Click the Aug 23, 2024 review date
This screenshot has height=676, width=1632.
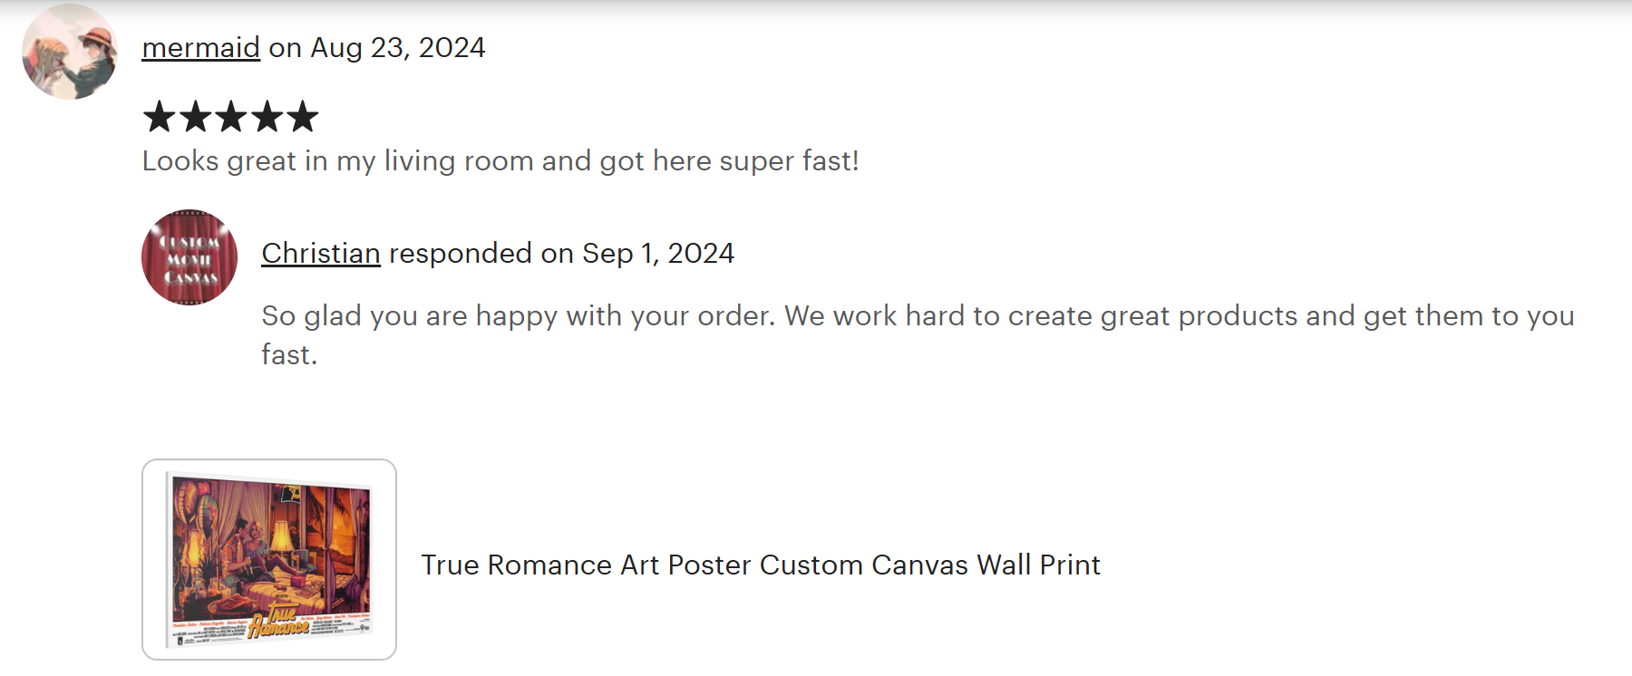[398, 47]
